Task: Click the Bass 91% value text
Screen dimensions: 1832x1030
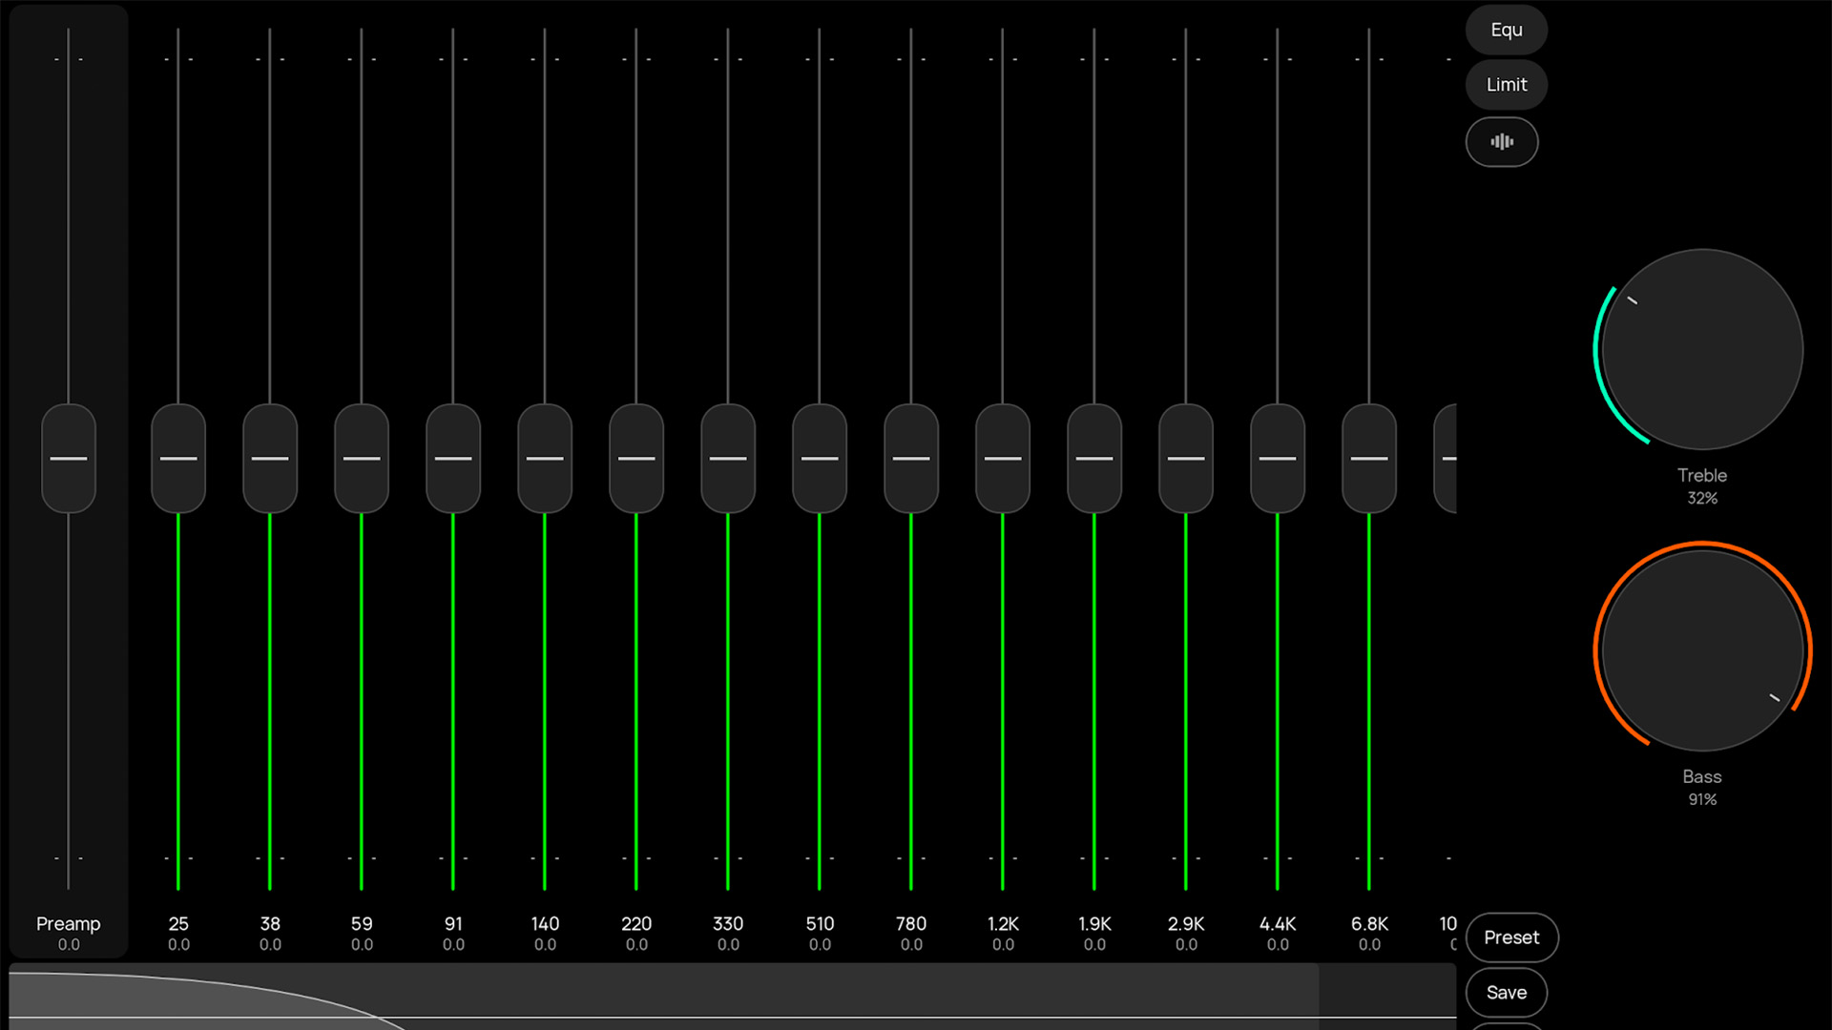Action: 1702,799
